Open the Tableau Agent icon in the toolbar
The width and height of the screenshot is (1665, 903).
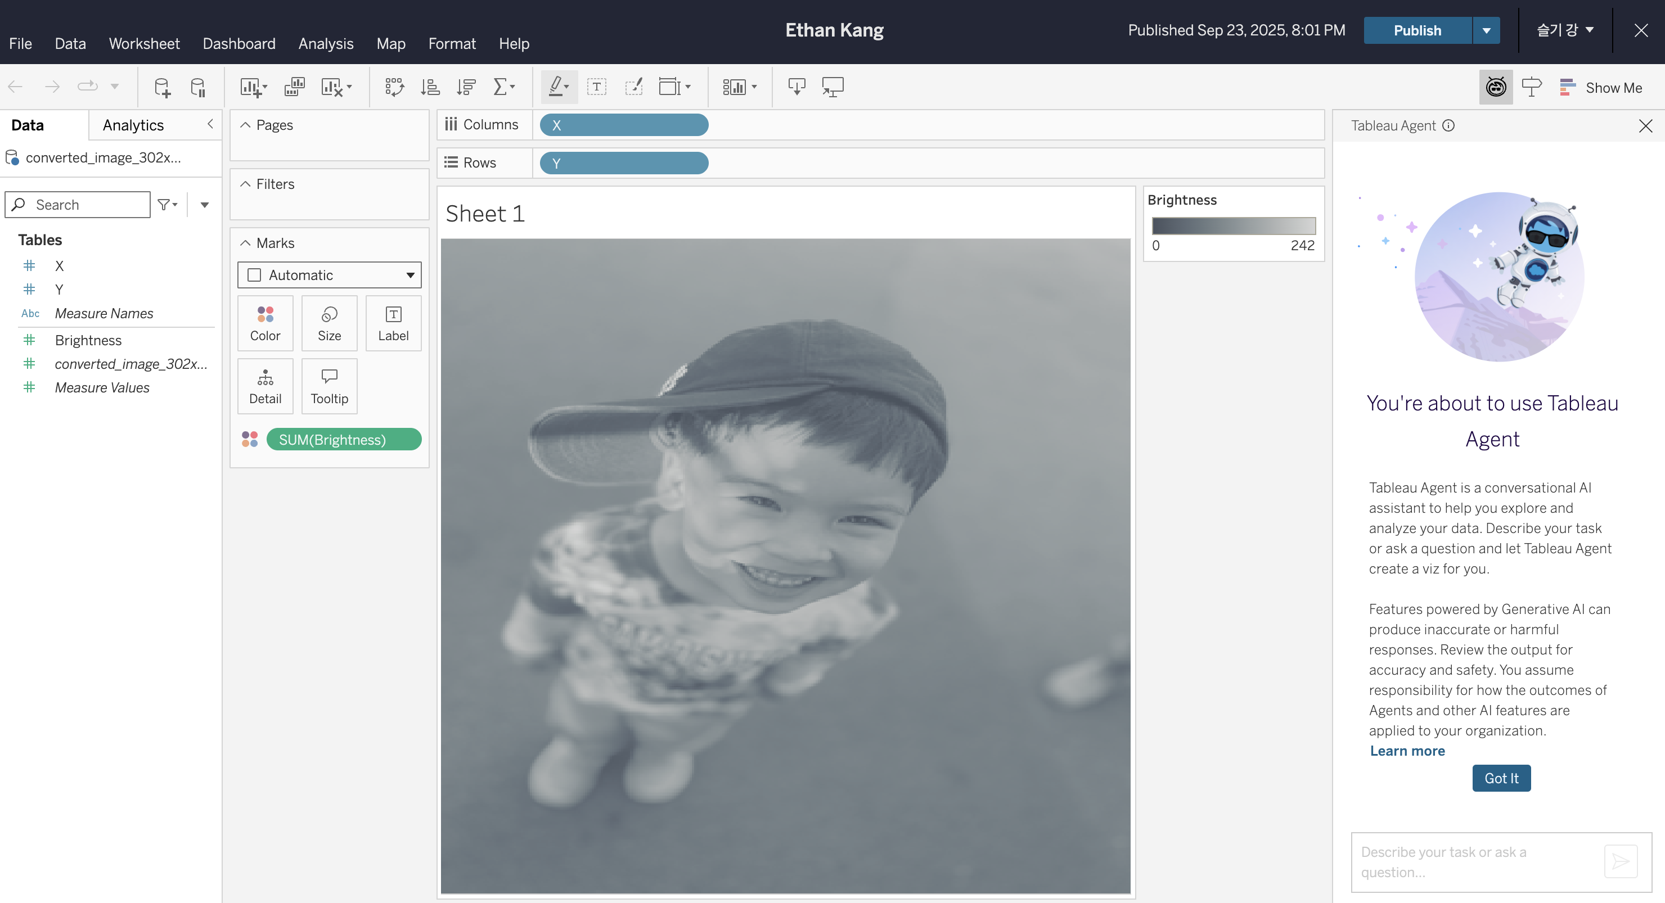pos(1495,87)
